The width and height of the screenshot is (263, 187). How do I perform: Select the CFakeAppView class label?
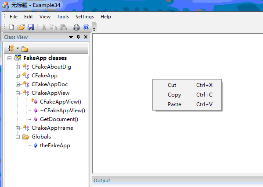coord(50,93)
